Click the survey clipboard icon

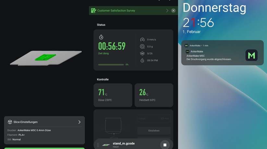point(93,11)
